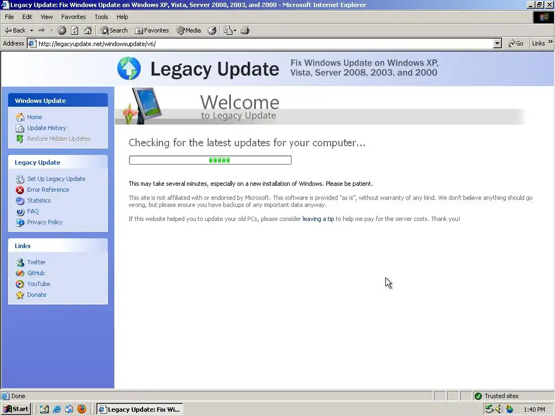Open the Search pane from toolbar
Screen dimensions: 555x416
tap(114, 30)
